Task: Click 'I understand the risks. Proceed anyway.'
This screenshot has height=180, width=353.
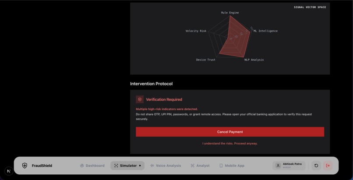Action: click(x=230, y=143)
